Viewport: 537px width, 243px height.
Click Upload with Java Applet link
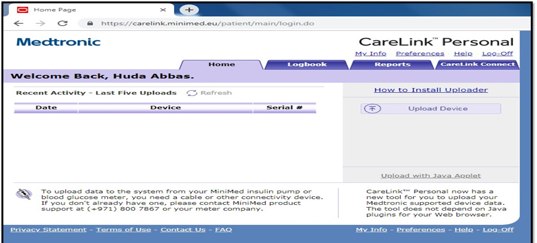[431, 176]
